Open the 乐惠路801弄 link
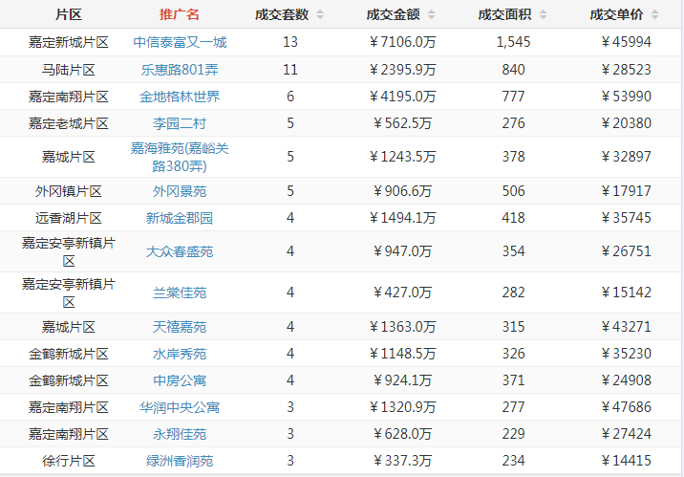684x477 pixels. point(180,70)
